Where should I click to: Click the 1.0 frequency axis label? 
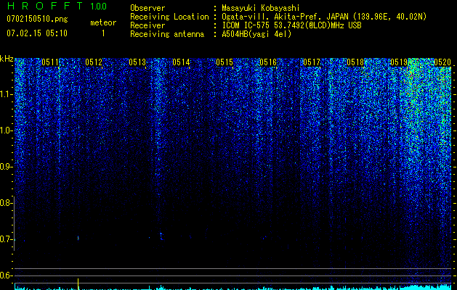(6, 130)
